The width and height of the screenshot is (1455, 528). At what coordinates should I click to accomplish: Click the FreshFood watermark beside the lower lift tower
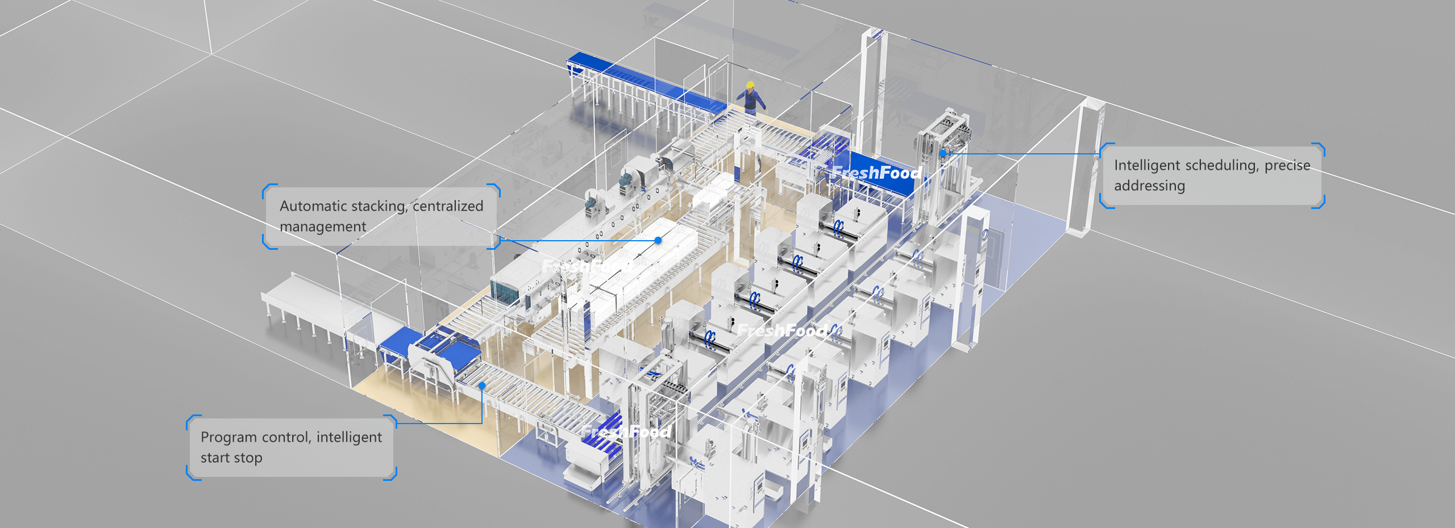click(626, 432)
